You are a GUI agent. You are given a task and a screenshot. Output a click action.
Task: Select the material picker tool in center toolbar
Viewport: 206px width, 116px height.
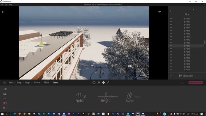(x=99, y=82)
